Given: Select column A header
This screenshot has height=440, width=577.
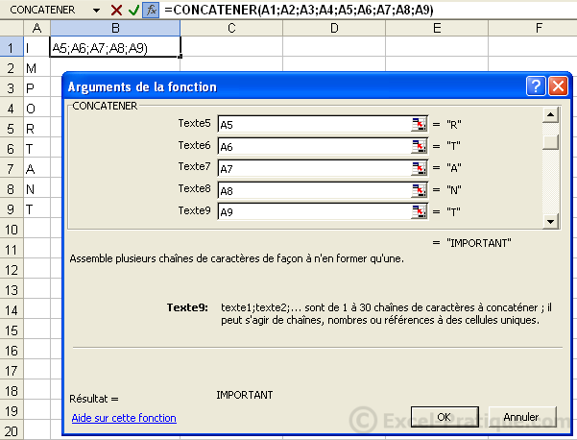Looking at the screenshot, I should click(36, 28).
